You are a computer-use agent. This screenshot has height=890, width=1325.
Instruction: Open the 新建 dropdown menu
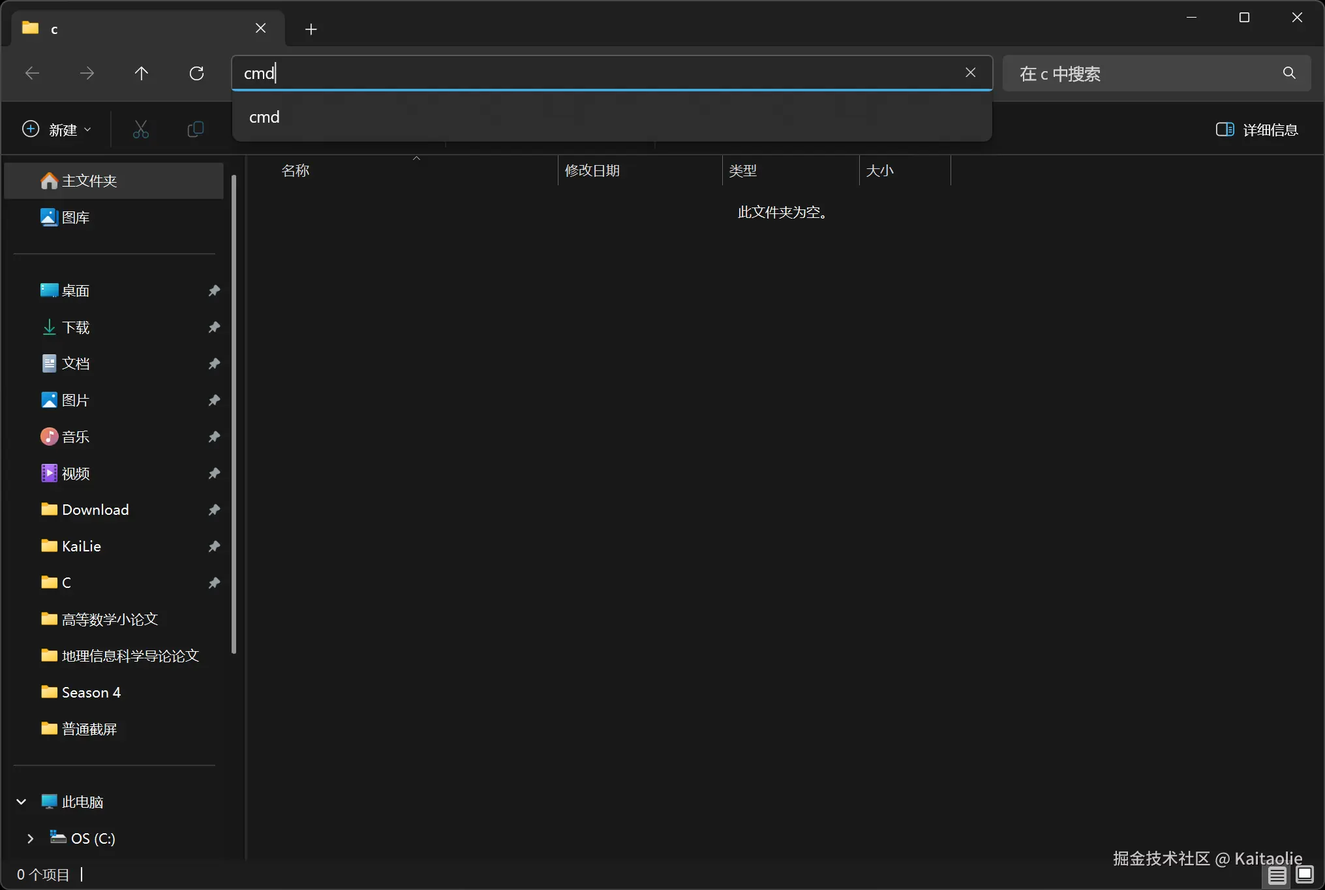(x=57, y=129)
